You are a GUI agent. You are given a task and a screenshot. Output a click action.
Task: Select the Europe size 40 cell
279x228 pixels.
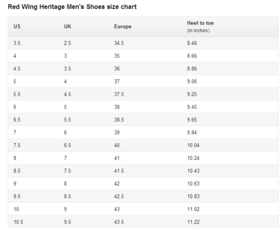117,145
